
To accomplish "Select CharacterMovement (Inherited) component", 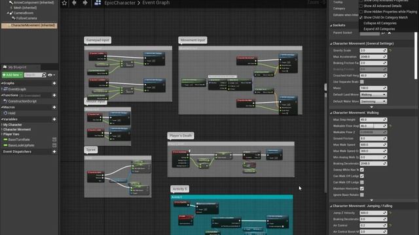I will (x=29, y=25).
